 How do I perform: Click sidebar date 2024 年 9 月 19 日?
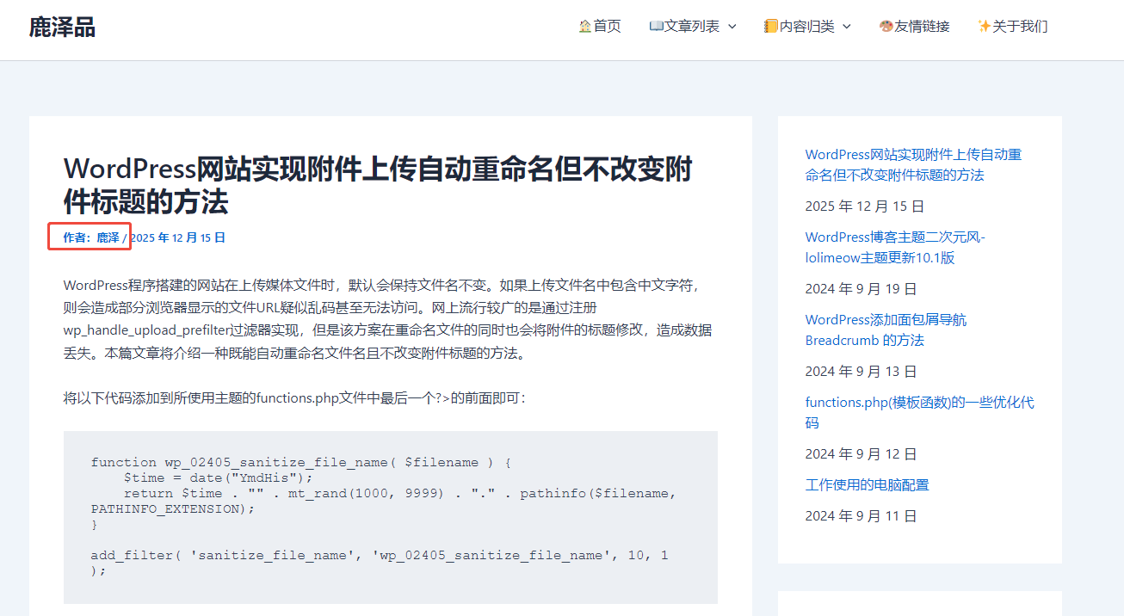861,289
